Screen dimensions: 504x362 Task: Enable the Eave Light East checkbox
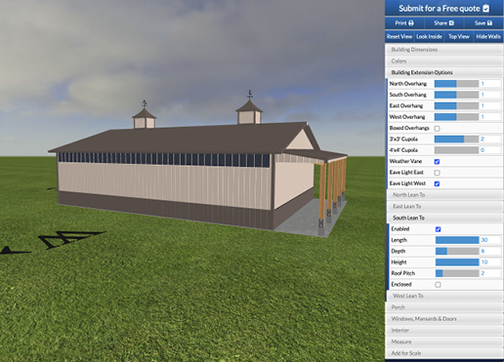pyautogui.click(x=438, y=173)
